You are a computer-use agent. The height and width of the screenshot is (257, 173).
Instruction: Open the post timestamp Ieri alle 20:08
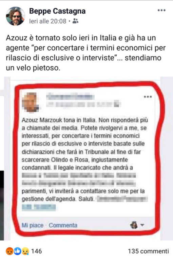pos(48,21)
